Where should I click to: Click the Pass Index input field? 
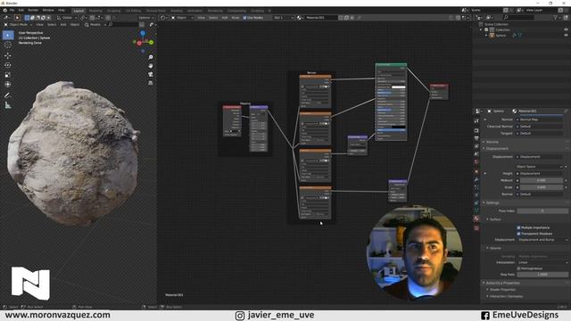point(542,210)
